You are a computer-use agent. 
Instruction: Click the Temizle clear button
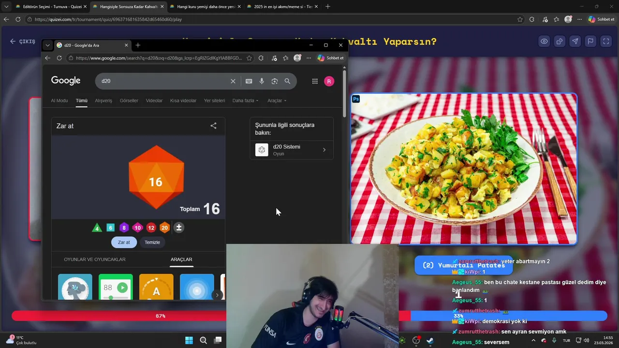pyautogui.click(x=152, y=242)
